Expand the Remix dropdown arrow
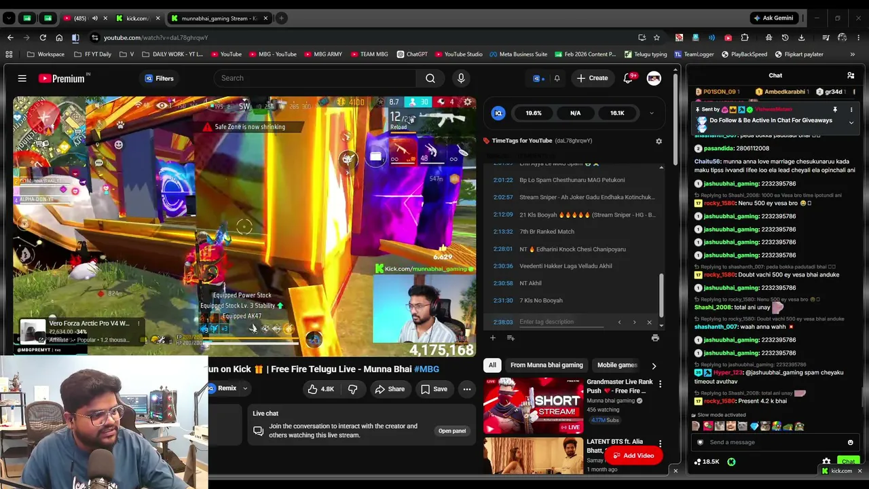The height and width of the screenshot is (489, 869). [245, 388]
